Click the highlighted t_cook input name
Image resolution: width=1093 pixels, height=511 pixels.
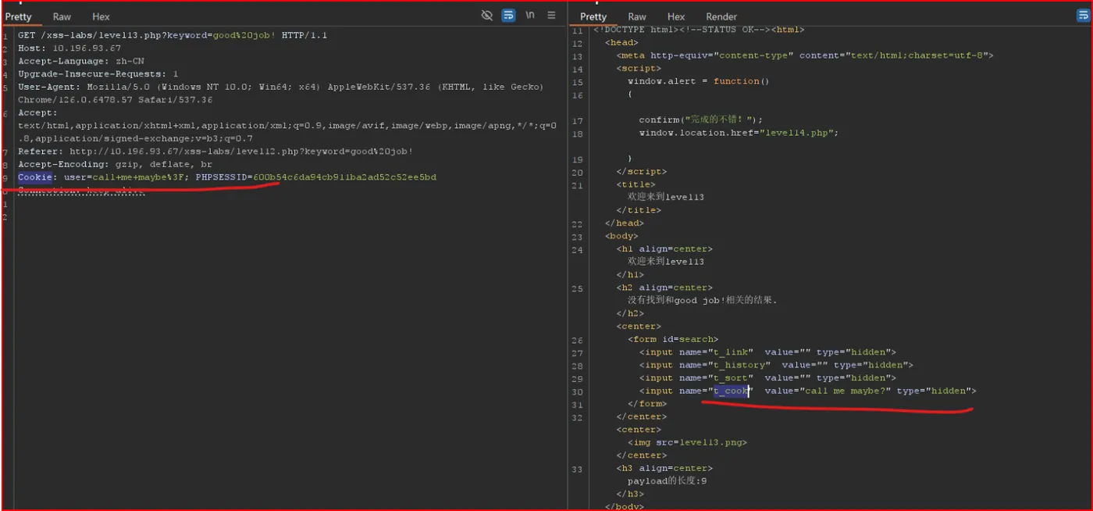(x=732, y=391)
